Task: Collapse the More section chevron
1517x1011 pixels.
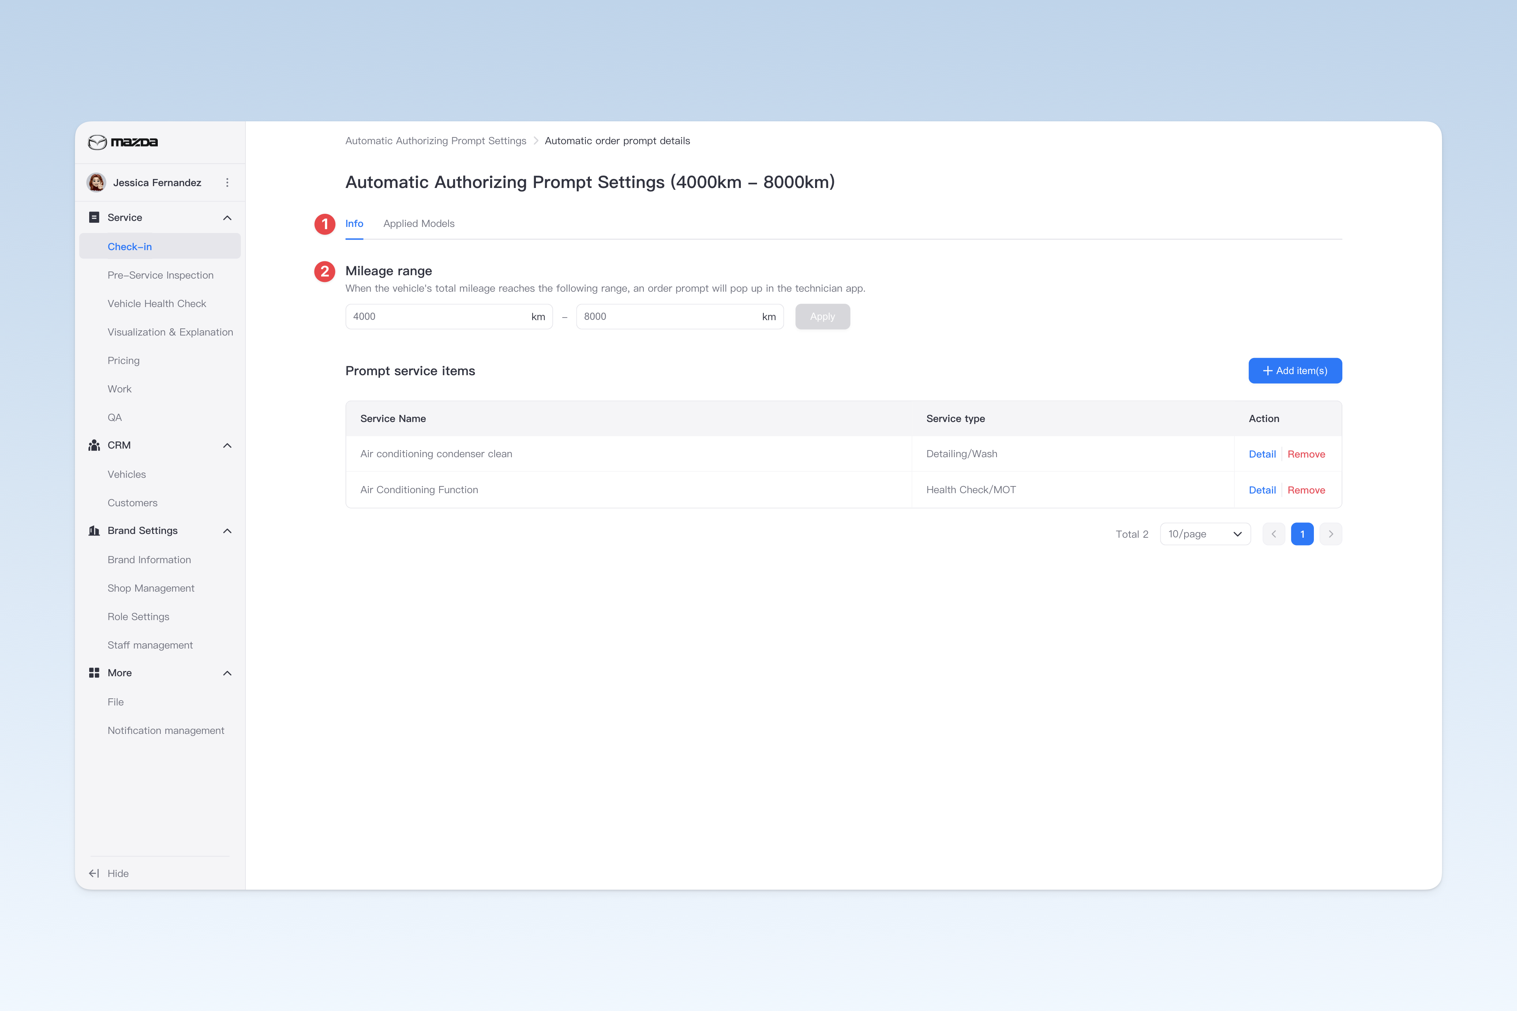Action: click(x=227, y=673)
